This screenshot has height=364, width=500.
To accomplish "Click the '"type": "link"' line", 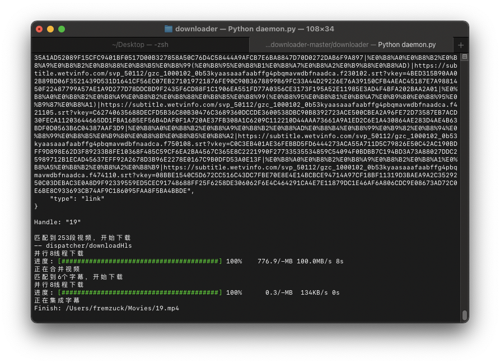I will pos(77,198).
